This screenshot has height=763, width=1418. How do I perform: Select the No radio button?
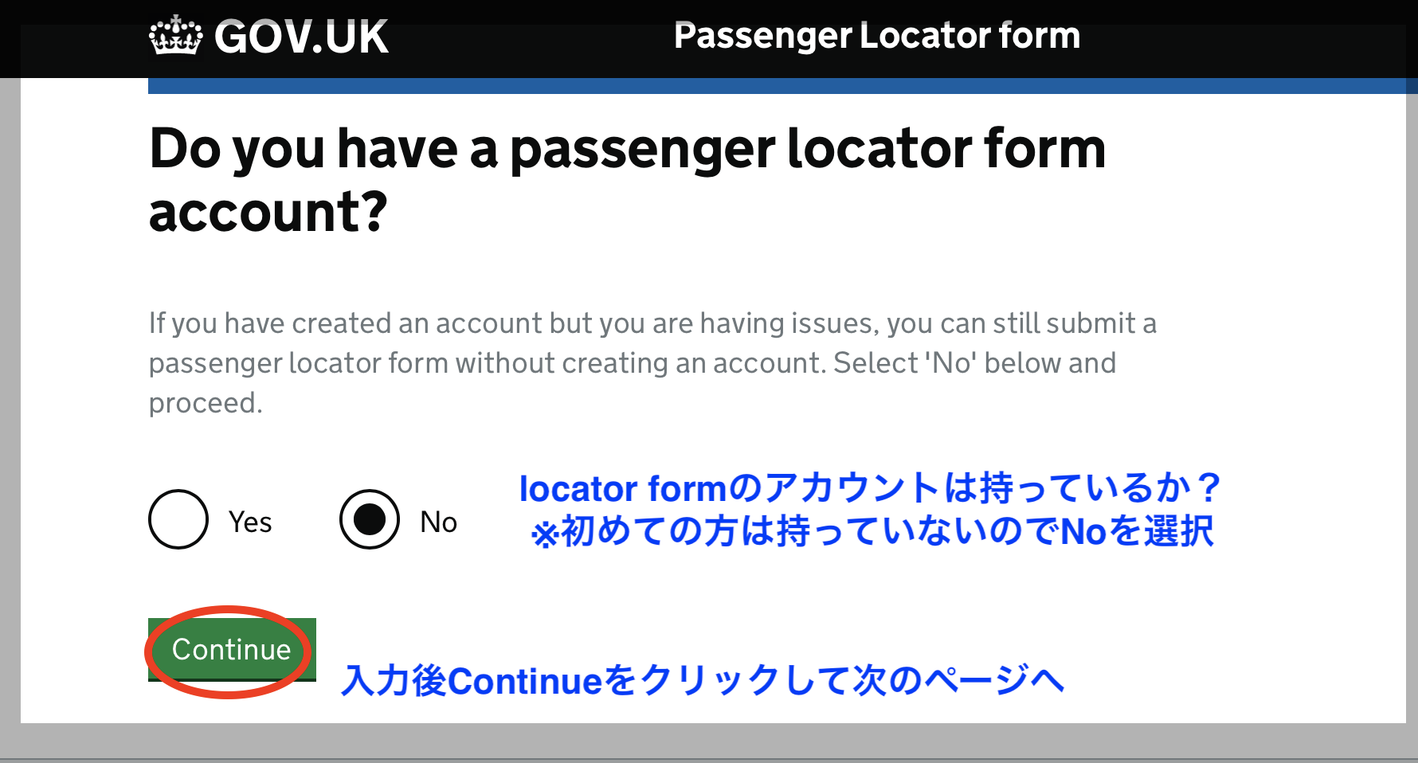click(x=370, y=519)
